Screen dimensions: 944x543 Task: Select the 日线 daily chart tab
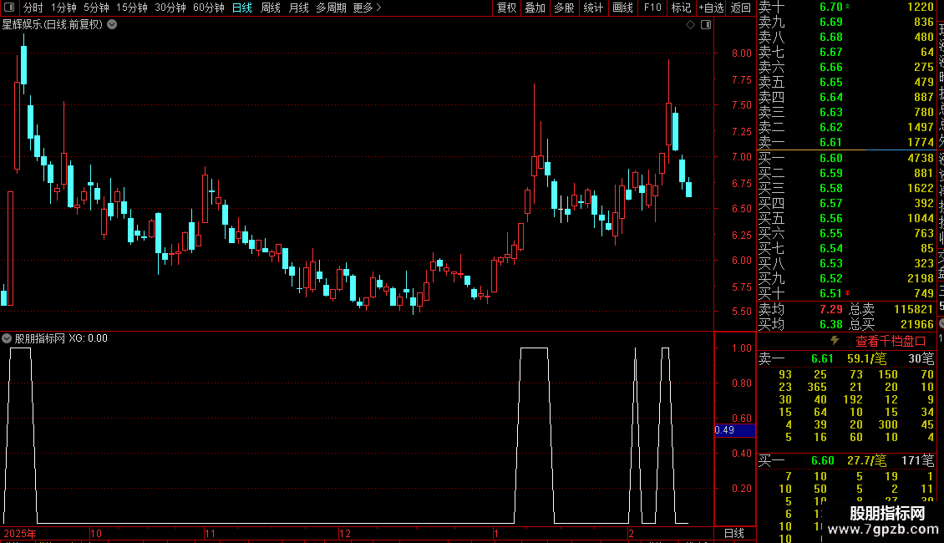point(242,8)
